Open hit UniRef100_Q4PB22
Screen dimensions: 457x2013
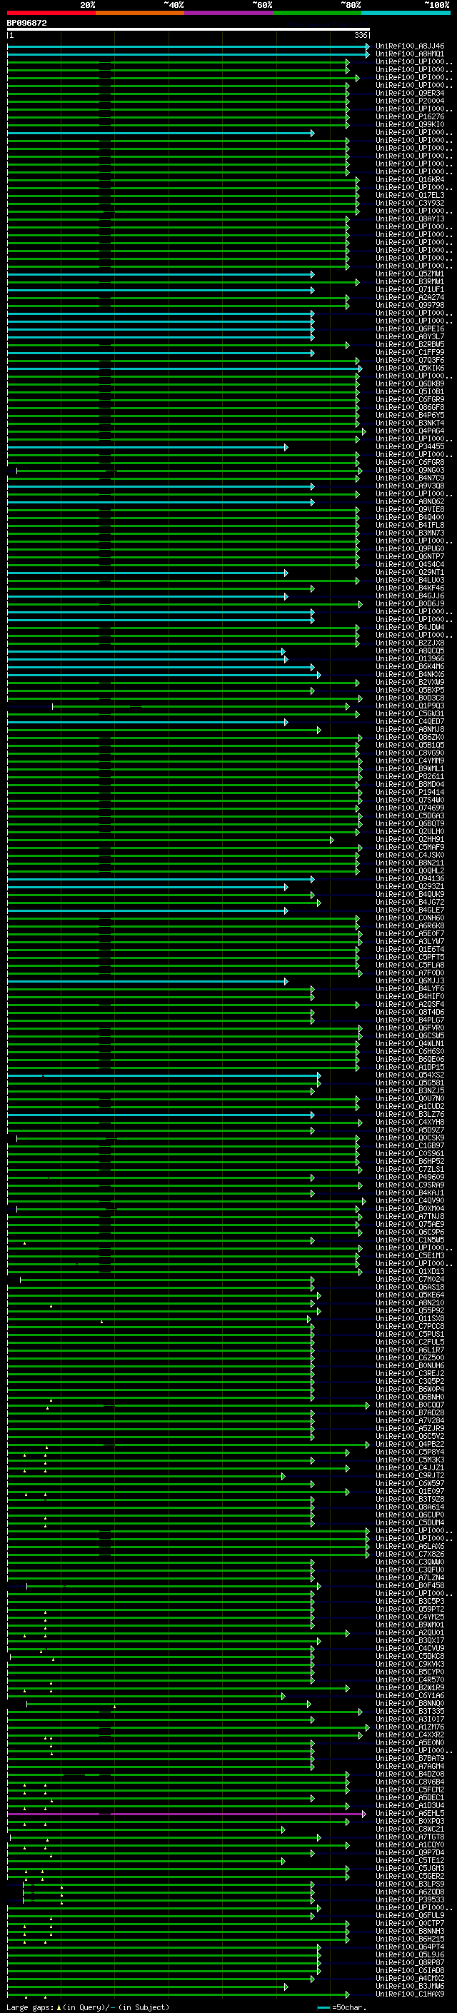409,1444
